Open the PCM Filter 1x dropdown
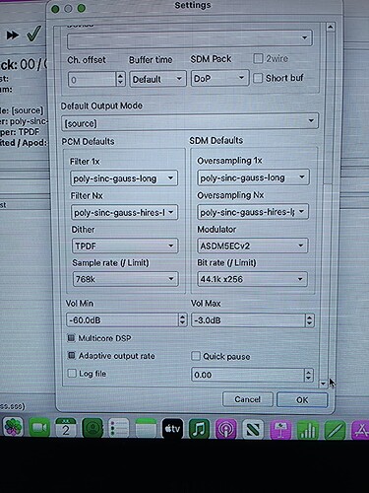Image resolution: width=369 pixels, height=493 pixels. tap(124, 178)
